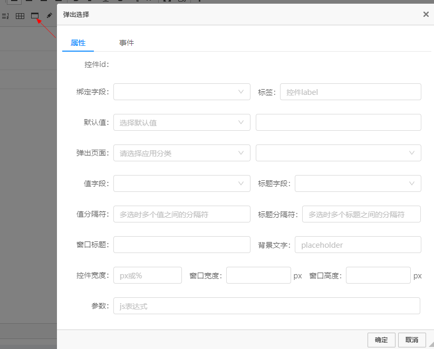This screenshot has width=434, height=349.
Task: Click the 参数 js表达式 input field
Action: 267,306
